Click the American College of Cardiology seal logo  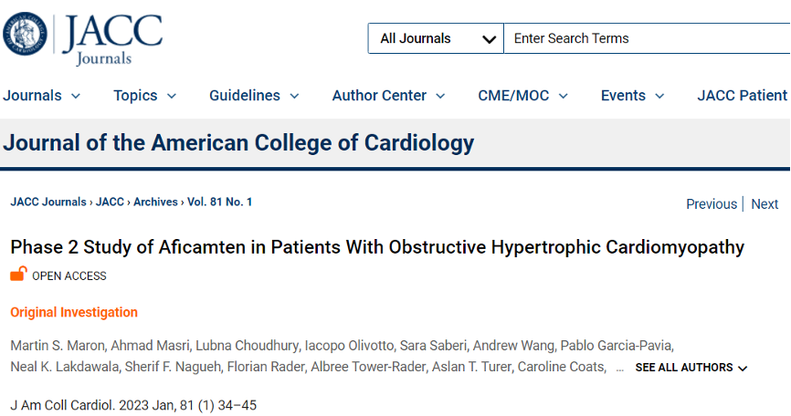pos(25,34)
